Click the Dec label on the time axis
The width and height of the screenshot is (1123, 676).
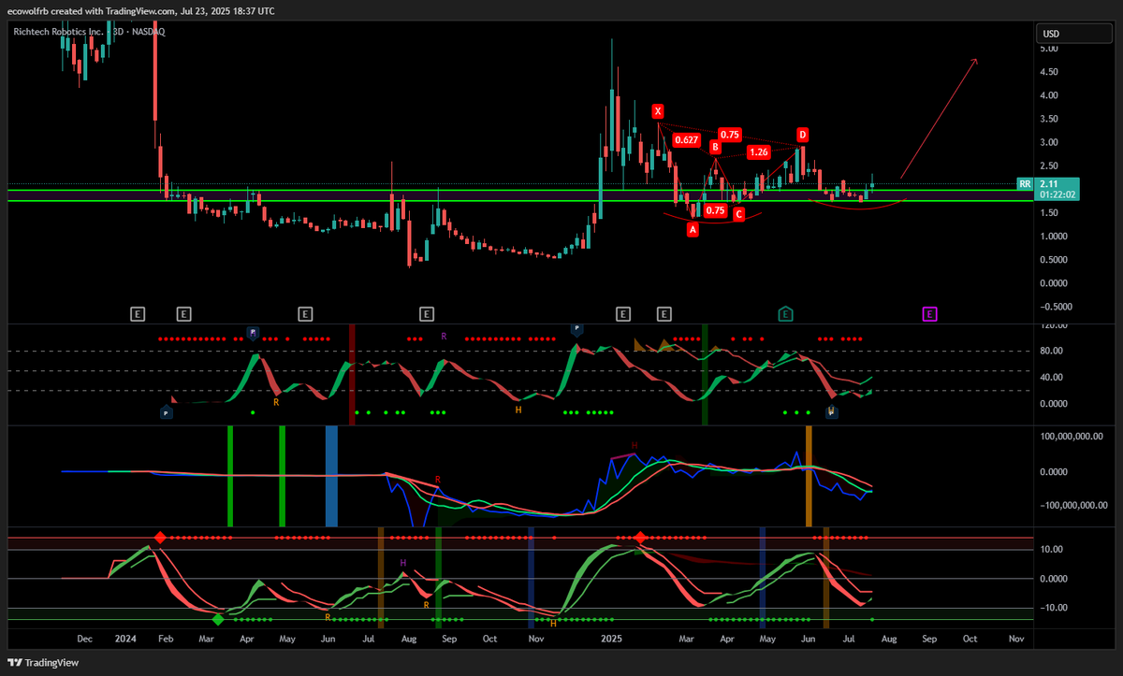(84, 640)
